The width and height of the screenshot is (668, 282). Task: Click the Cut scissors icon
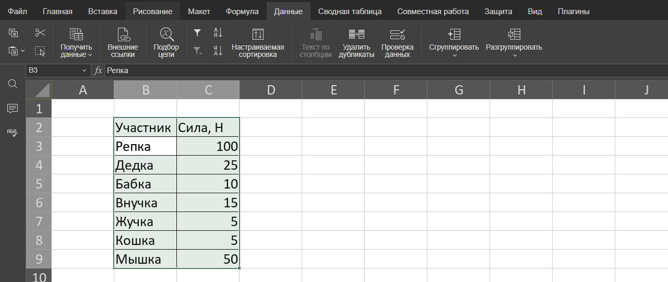tap(40, 33)
